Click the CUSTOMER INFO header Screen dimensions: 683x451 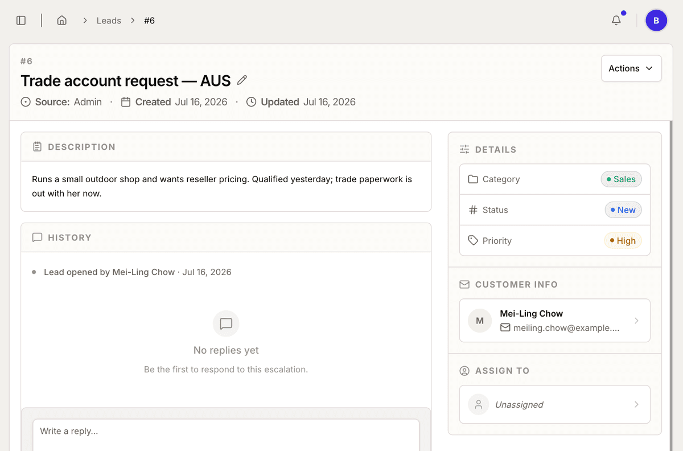(516, 285)
